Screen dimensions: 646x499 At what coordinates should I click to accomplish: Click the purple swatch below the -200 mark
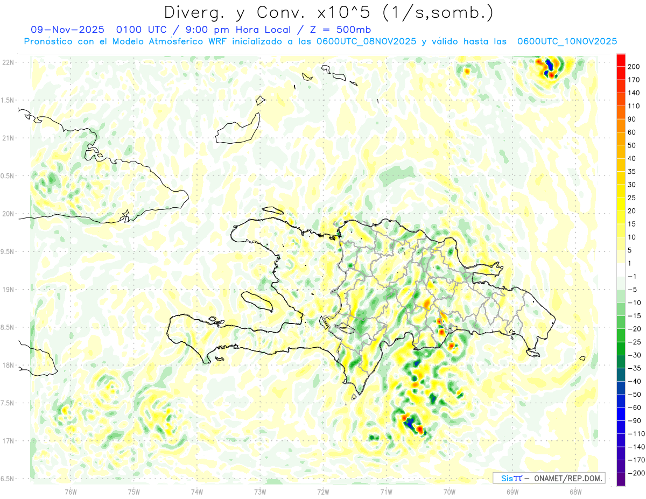coord(621,480)
